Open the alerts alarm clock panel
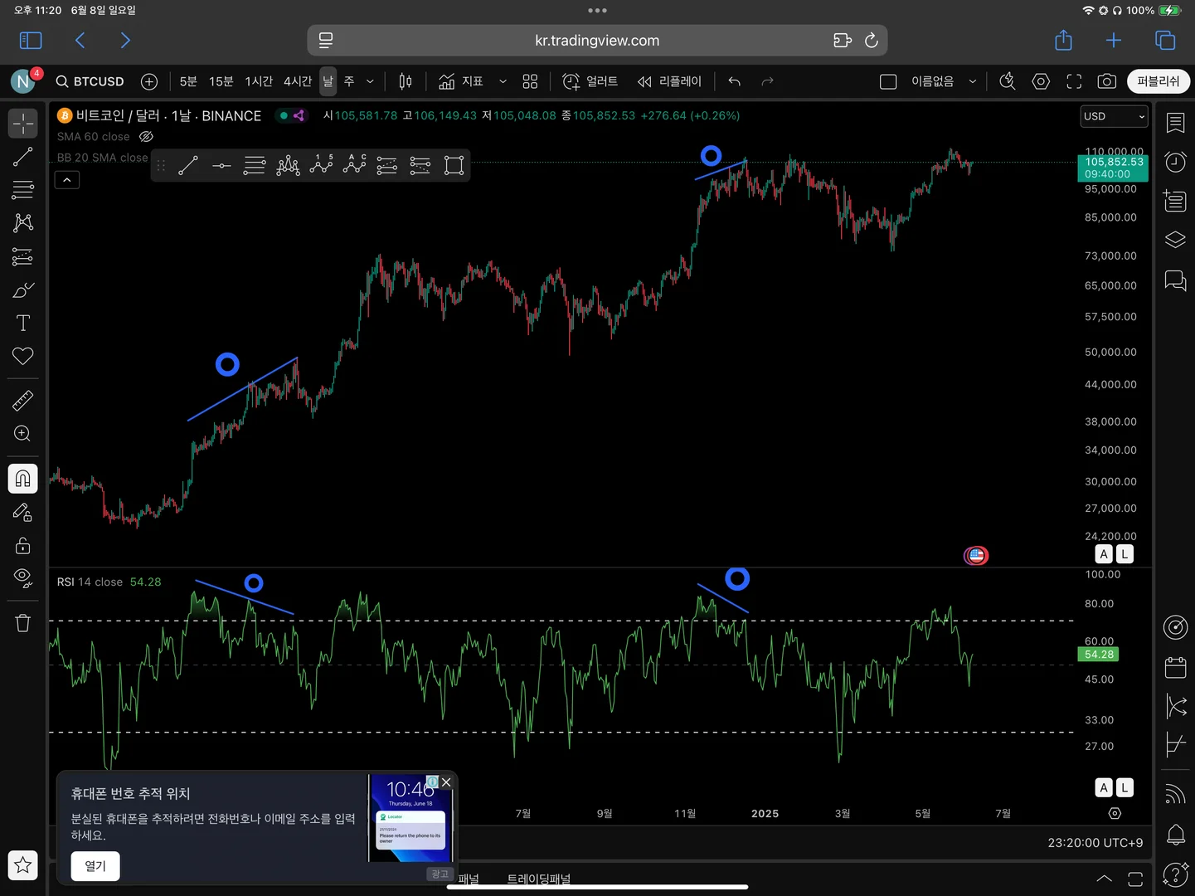1195x896 pixels. (1175, 162)
